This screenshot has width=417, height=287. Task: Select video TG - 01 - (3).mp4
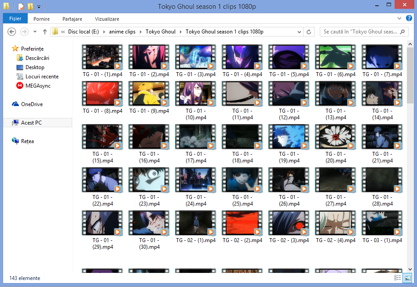(x=196, y=61)
